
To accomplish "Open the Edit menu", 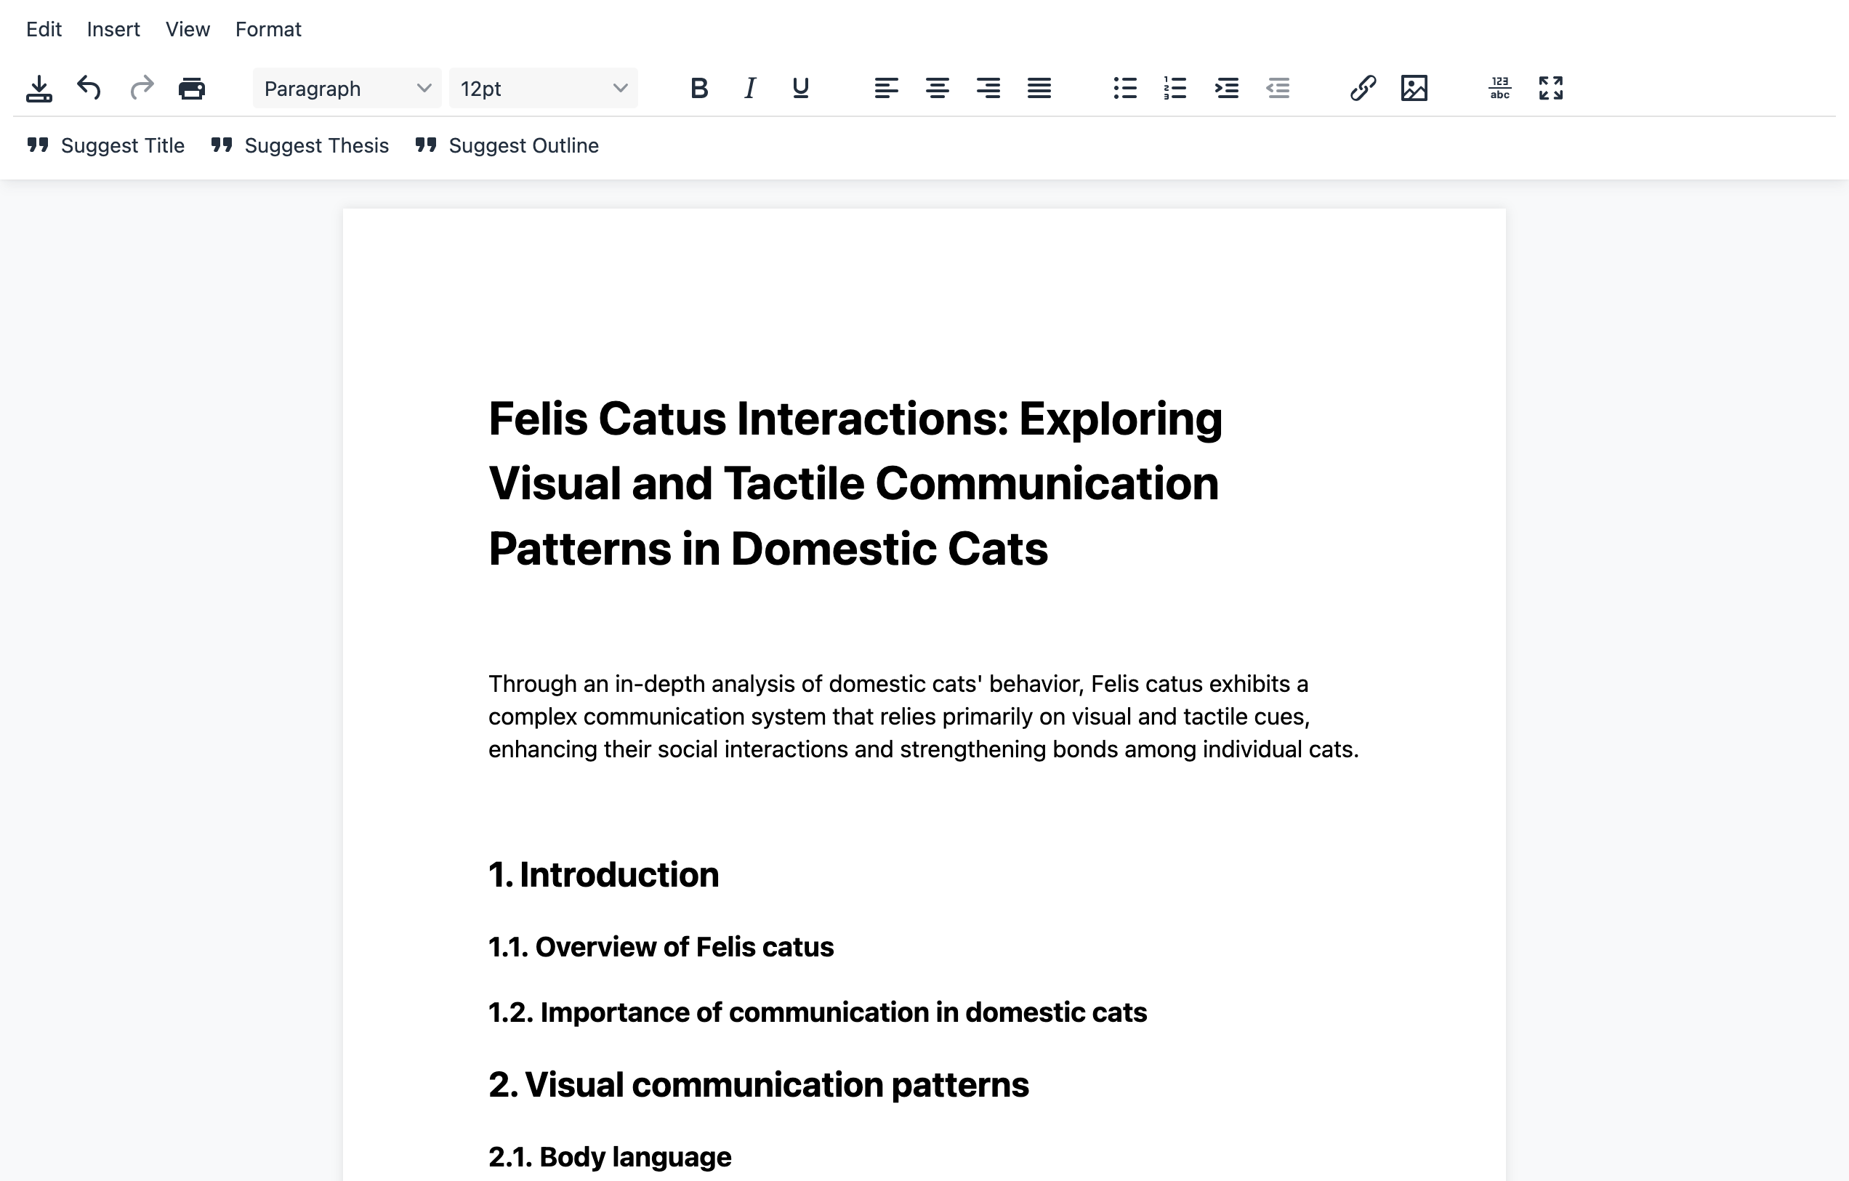I will point(44,29).
